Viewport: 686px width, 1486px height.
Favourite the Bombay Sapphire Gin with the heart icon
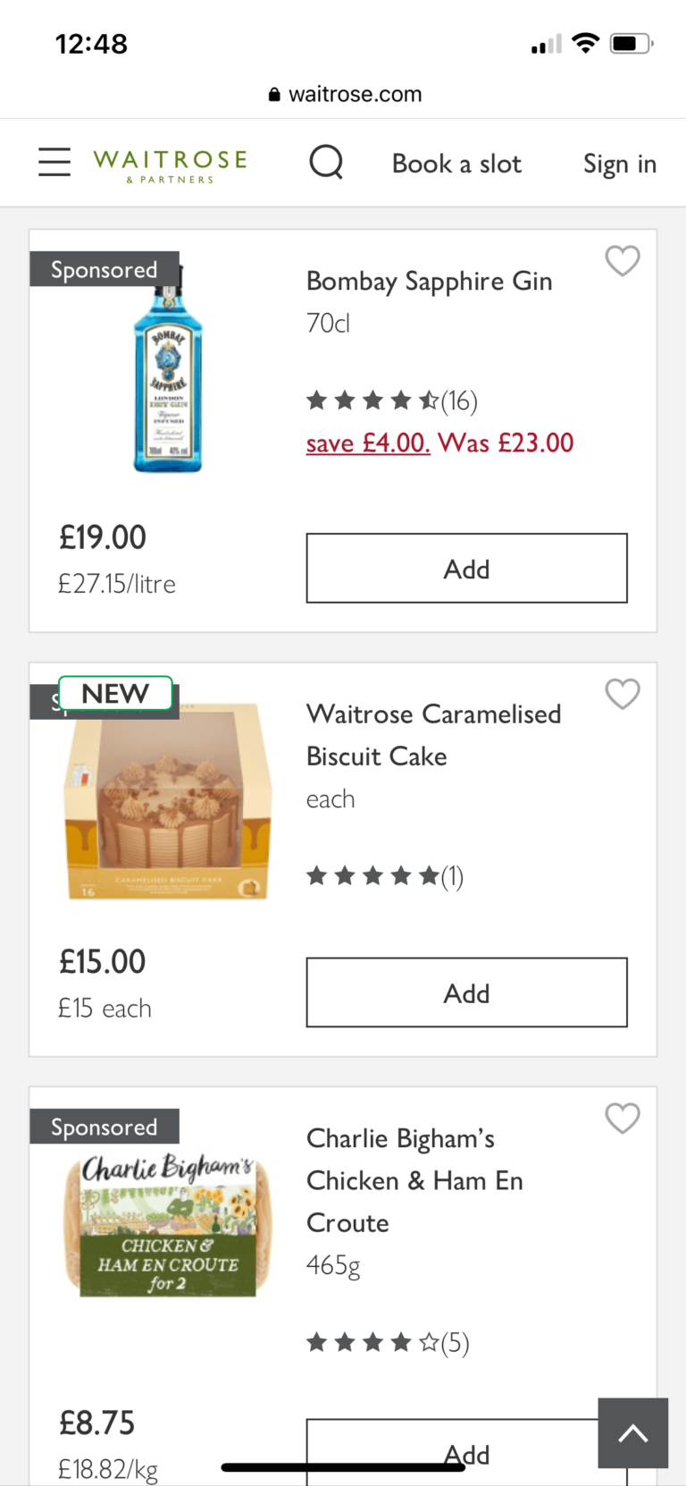pos(623,261)
